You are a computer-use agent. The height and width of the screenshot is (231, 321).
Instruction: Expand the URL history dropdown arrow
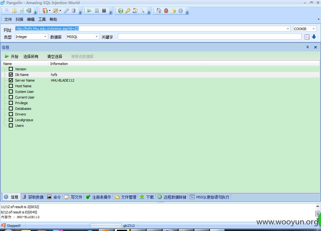click(288, 29)
